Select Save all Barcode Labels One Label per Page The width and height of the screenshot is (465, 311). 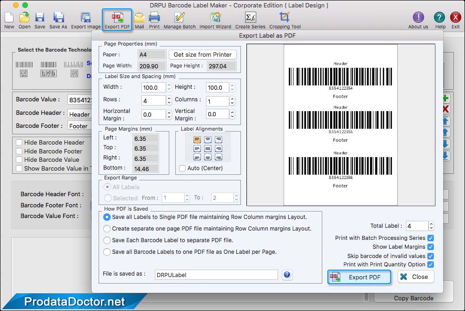coord(107,251)
